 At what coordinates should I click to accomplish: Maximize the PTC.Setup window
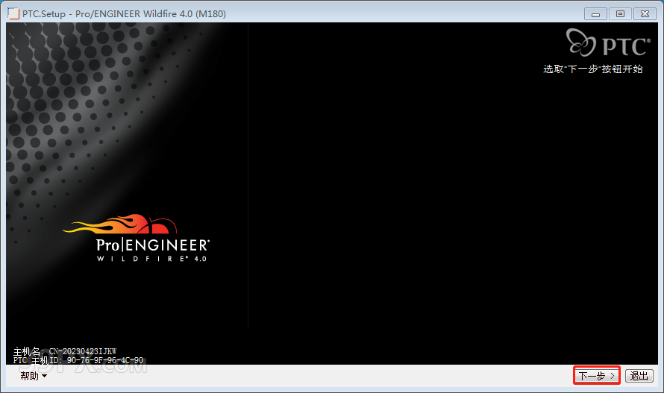pyautogui.click(x=620, y=14)
